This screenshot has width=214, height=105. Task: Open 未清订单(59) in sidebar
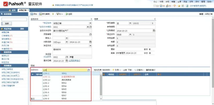[x=7, y=42]
